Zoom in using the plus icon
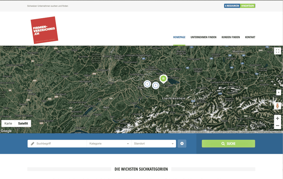 [x=277, y=118]
